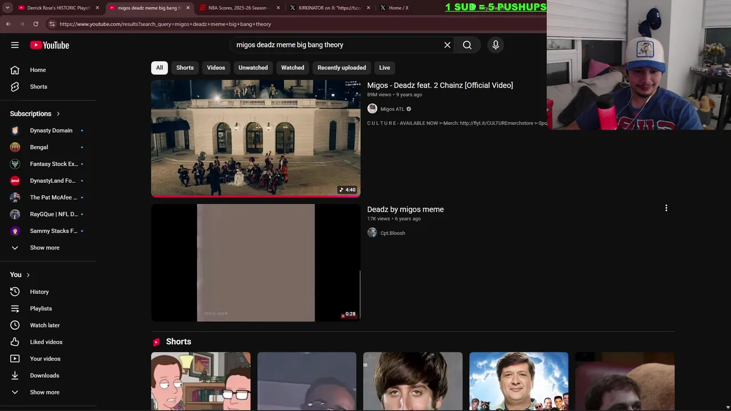
Task: Open Deadz by migos meme title
Action: click(x=405, y=209)
